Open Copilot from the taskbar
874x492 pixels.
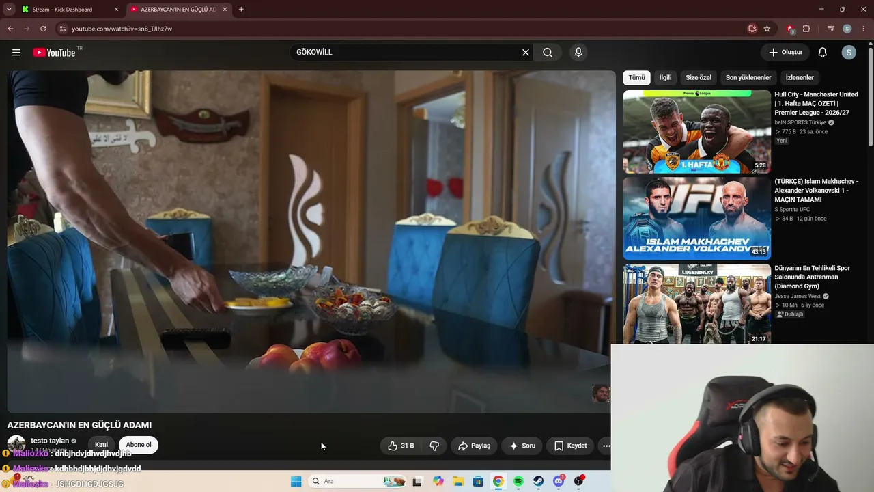(438, 481)
